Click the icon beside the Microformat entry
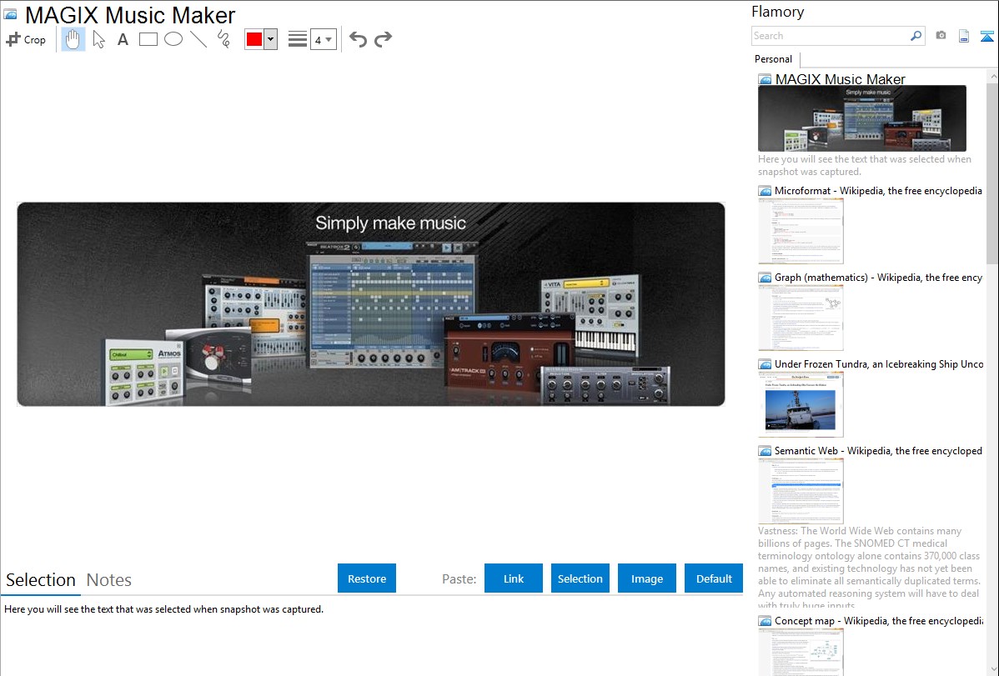This screenshot has height=676, width=999. click(x=765, y=191)
